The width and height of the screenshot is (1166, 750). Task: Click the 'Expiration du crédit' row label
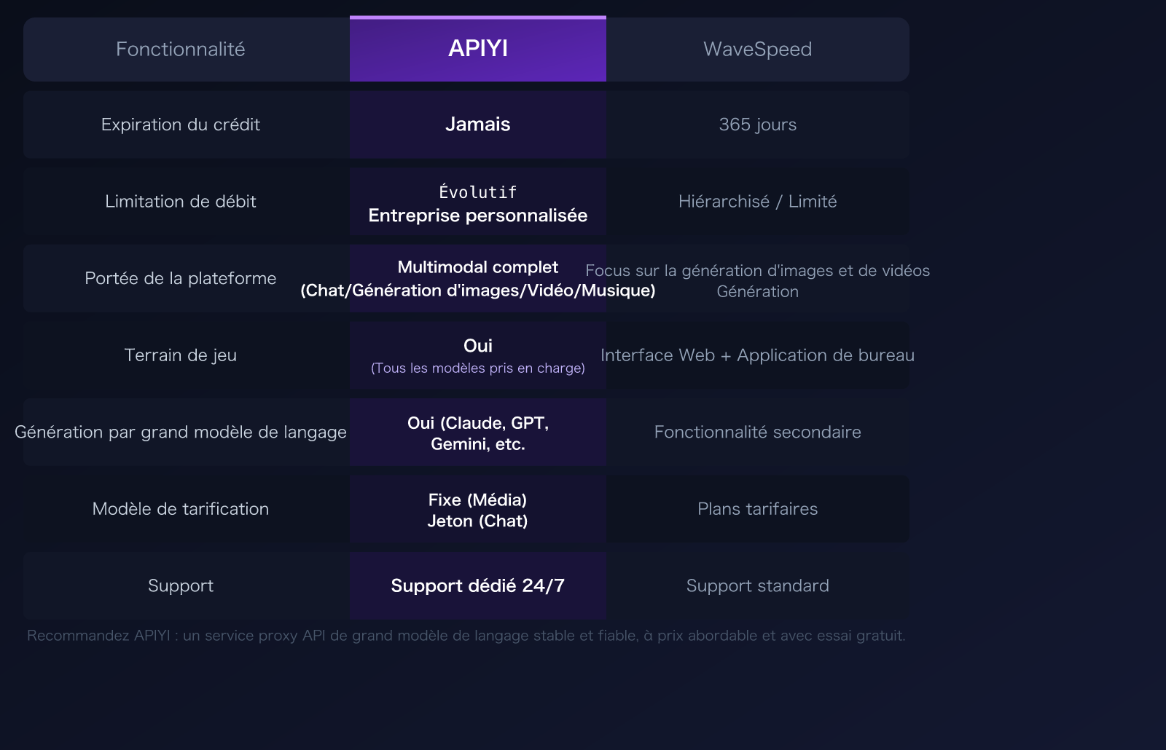pos(181,125)
